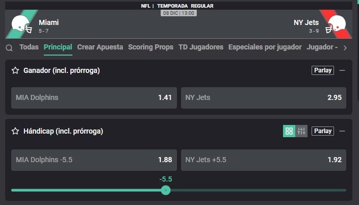The height and width of the screenshot is (205, 359).
Task: Favorite the Ganador market with star
Action: point(15,70)
